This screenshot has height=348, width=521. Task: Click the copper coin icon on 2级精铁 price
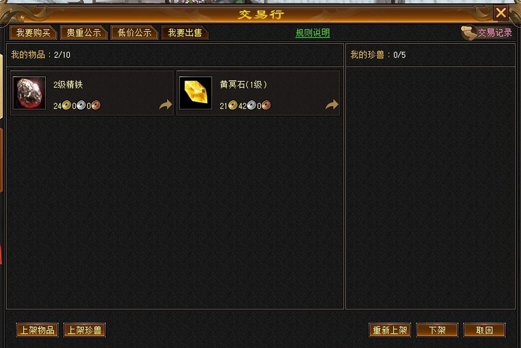pyautogui.click(x=96, y=106)
